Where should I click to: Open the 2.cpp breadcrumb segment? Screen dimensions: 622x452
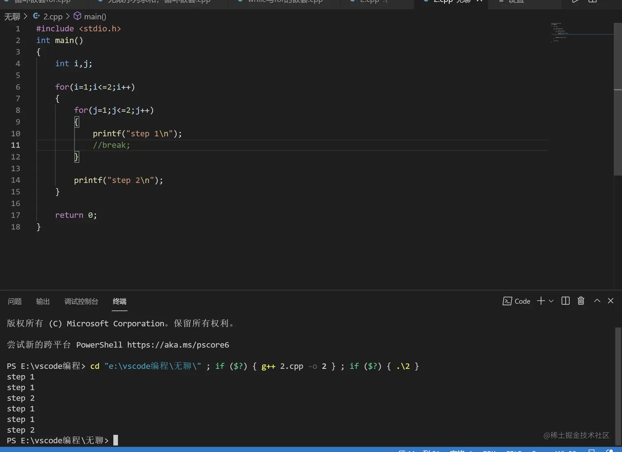pyautogui.click(x=53, y=16)
